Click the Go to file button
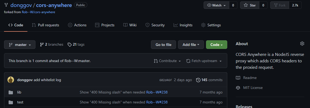 tap(164, 45)
